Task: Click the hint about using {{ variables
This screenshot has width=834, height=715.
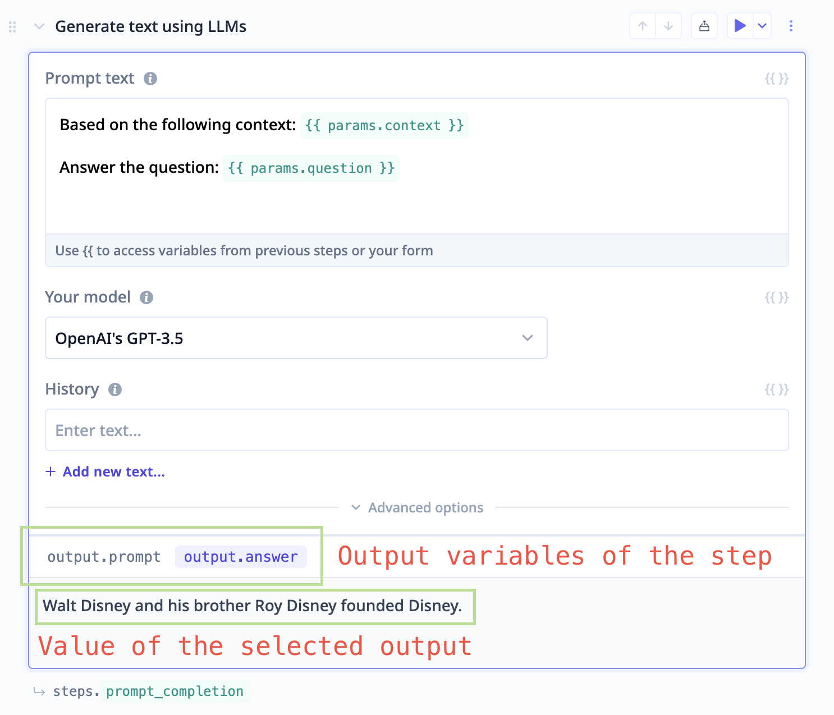Action: point(244,251)
